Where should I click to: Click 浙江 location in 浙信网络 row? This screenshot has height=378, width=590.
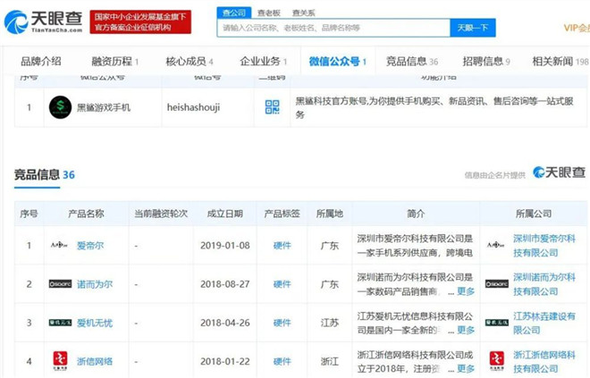tap(330, 361)
